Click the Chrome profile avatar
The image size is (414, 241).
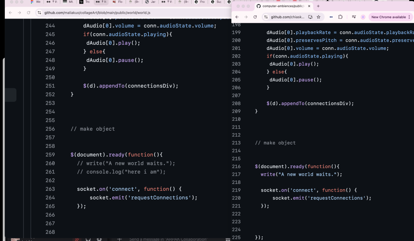[363, 17]
